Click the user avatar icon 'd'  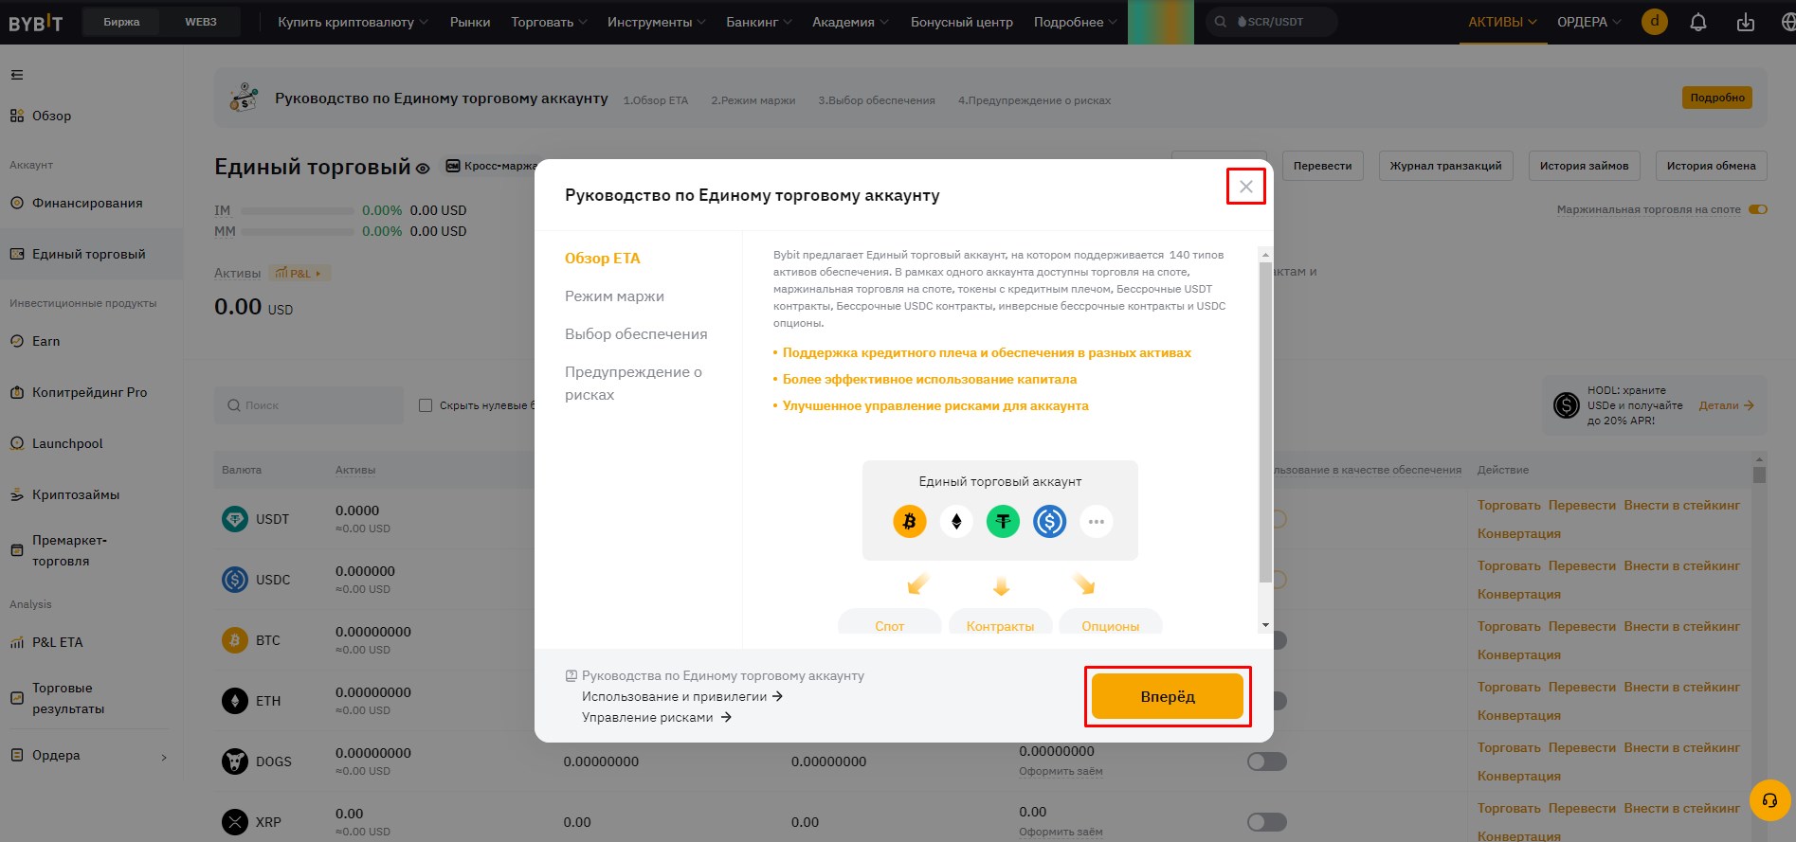click(1655, 22)
